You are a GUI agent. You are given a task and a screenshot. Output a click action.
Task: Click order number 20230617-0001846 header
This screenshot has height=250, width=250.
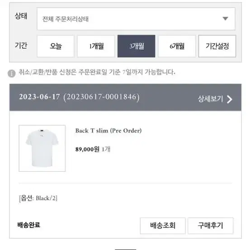[x=101, y=97]
